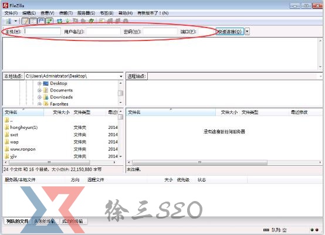Viewport: 325px width, 235px height.
Task: Click the 快速连接(Q) quick connect button
Action: pyautogui.click(x=230, y=32)
